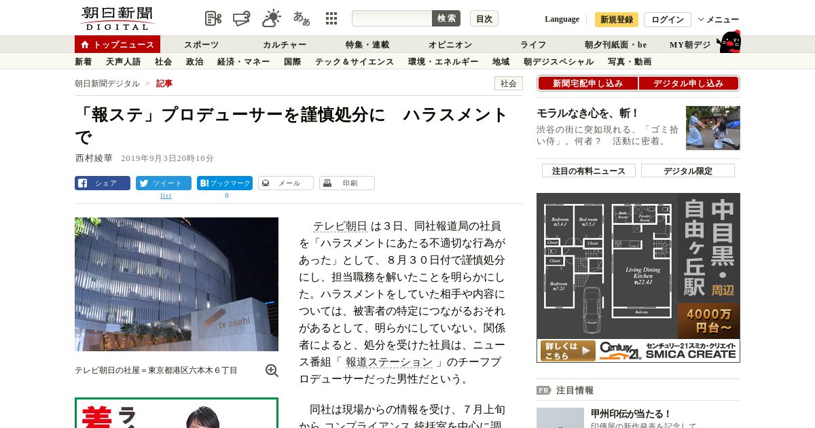This screenshot has height=428, width=815.
Task: Open the ゴミ拾い侍 thumbnail photo
Action: pos(713,128)
